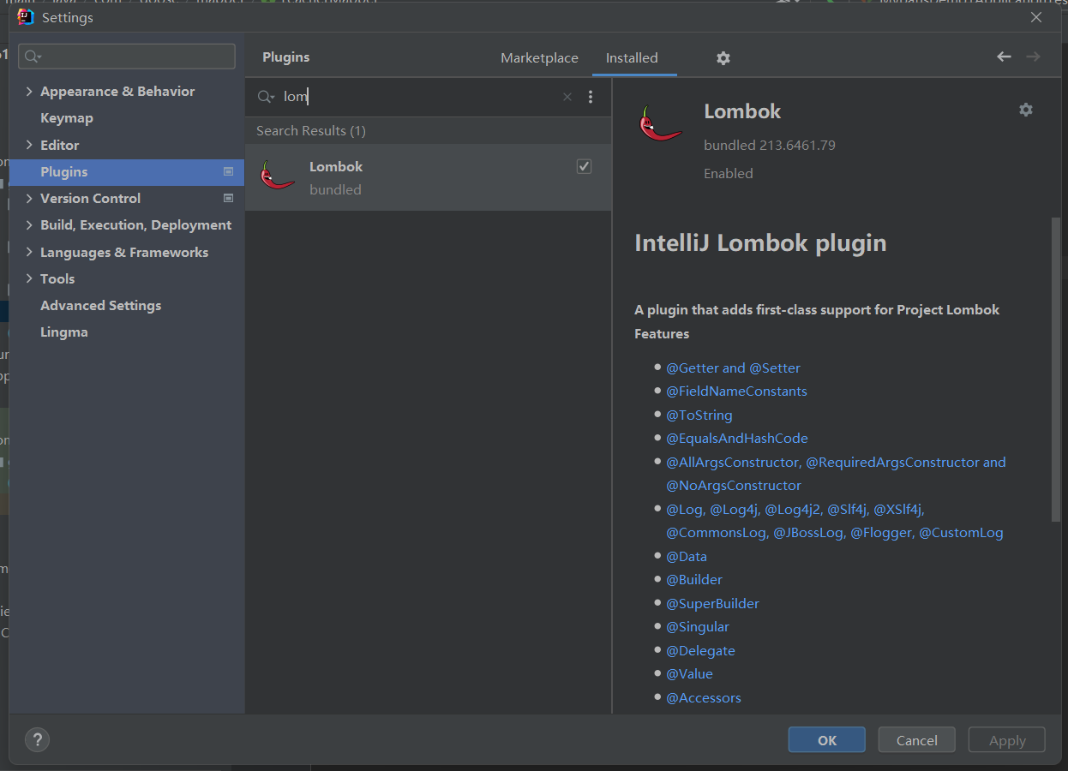Click the plugin search magnifier icon

[266, 97]
